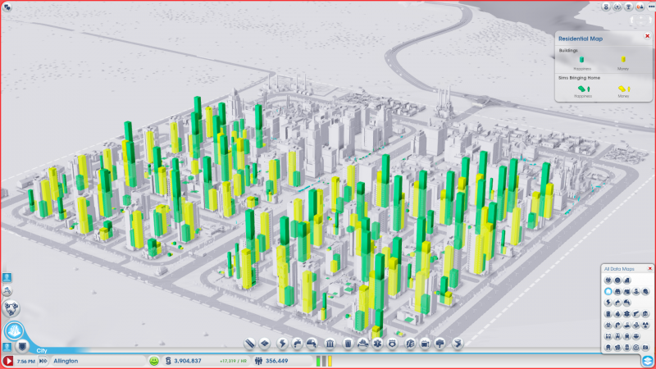Open the Government buildings menu
656x369 pixels.
click(330, 343)
